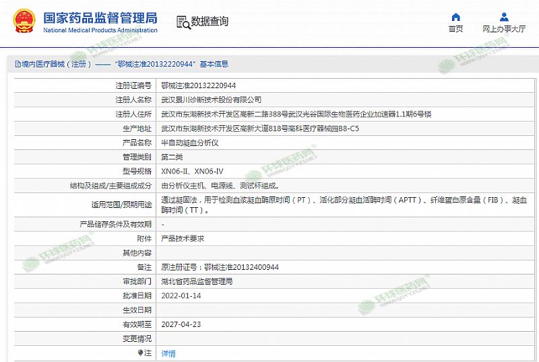This screenshot has width=539, height=362.
Task: Click the document icon before 境内医疗器械
Action: pos(18,65)
